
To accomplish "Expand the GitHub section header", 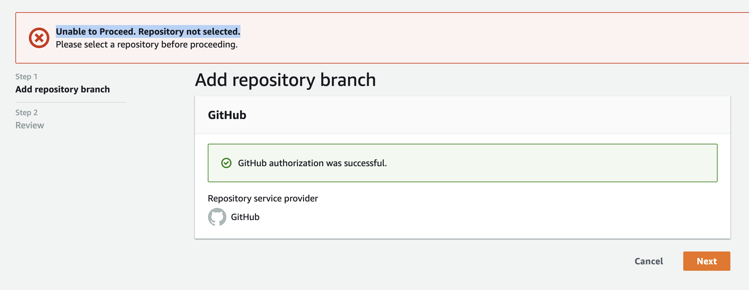I will (x=227, y=115).
